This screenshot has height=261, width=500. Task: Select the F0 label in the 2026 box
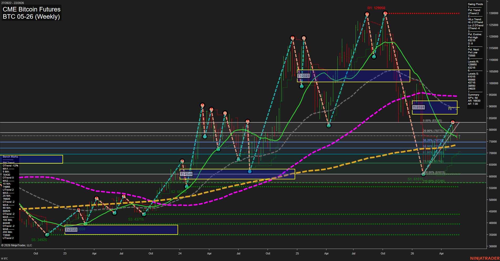point(450,109)
